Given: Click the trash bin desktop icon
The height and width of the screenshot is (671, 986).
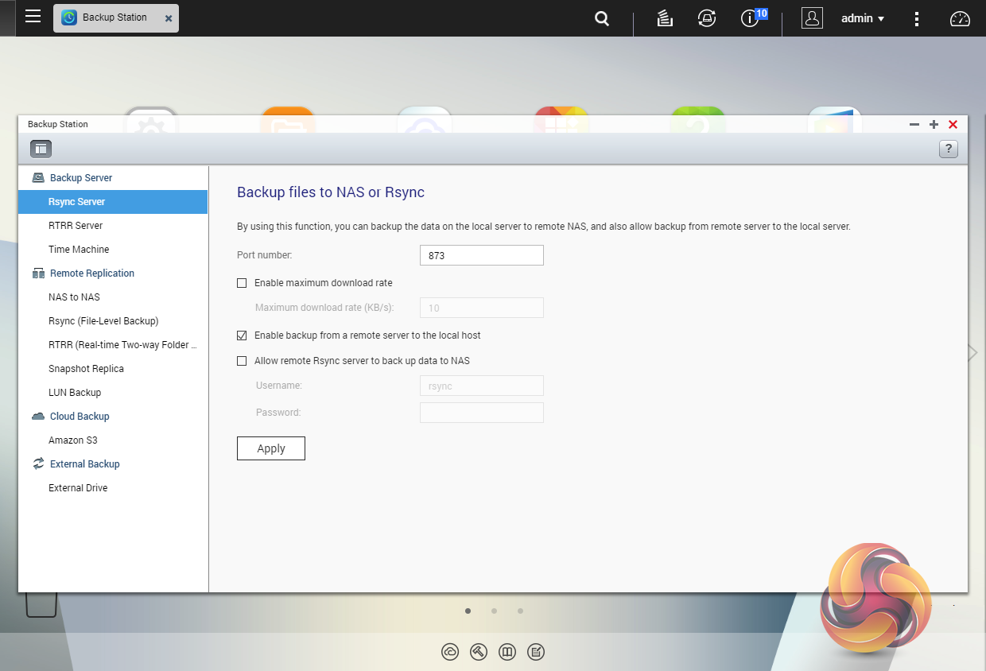Looking at the screenshot, I should pos(41,604).
